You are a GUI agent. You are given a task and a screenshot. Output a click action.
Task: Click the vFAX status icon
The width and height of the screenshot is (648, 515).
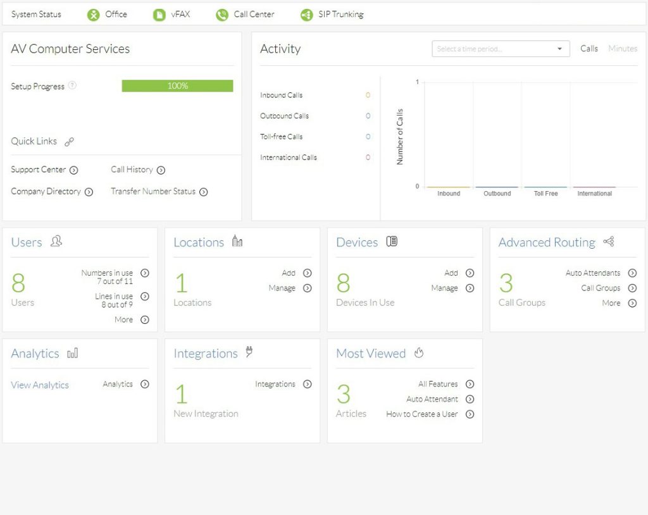click(159, 15)
